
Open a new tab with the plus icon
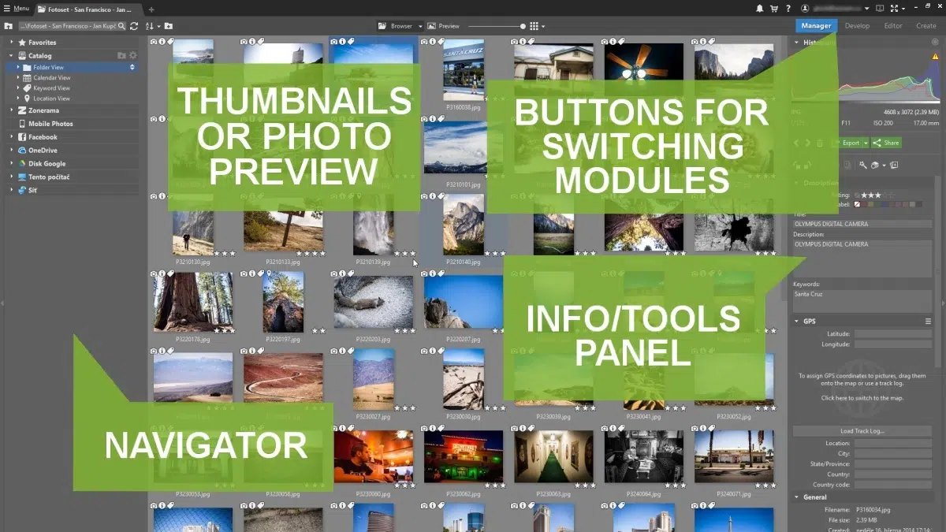click(x=151, y=9)
